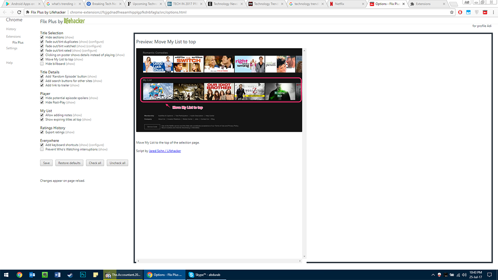Open Photoshop from the taskbar
Image resolution: width=498 pixels, height=280 pixels.
pos(83,275)
